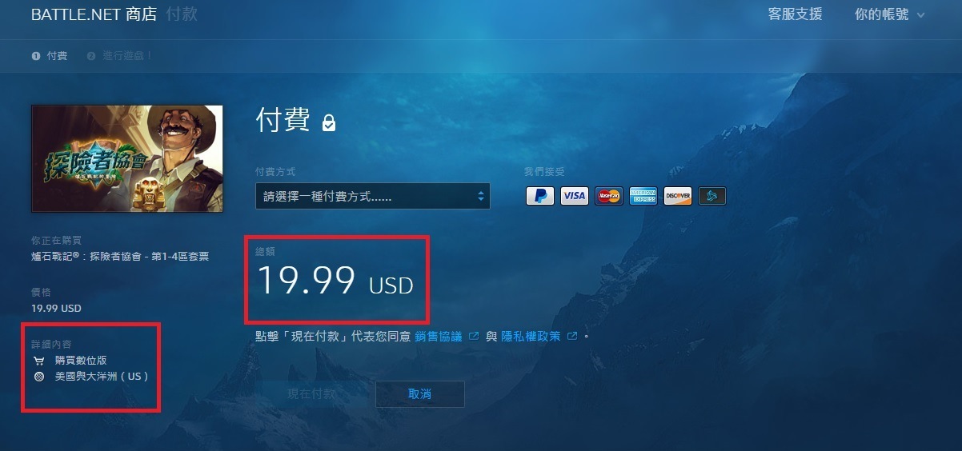Click the lock icon beside 付費
This screenshot has width=962, height=451.
coord(329,122)
